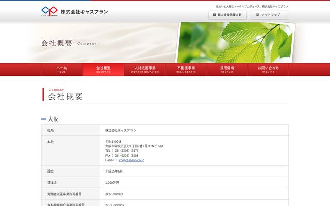Open 採用情報 RECRUIT menu item
The height and width of the screenshot is (206, 330).
(x=227, y=70)
